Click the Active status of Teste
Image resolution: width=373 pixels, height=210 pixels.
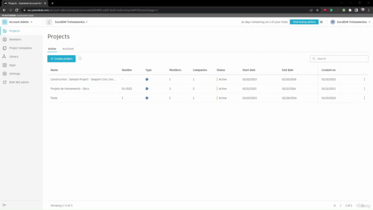tap(223, 98)
